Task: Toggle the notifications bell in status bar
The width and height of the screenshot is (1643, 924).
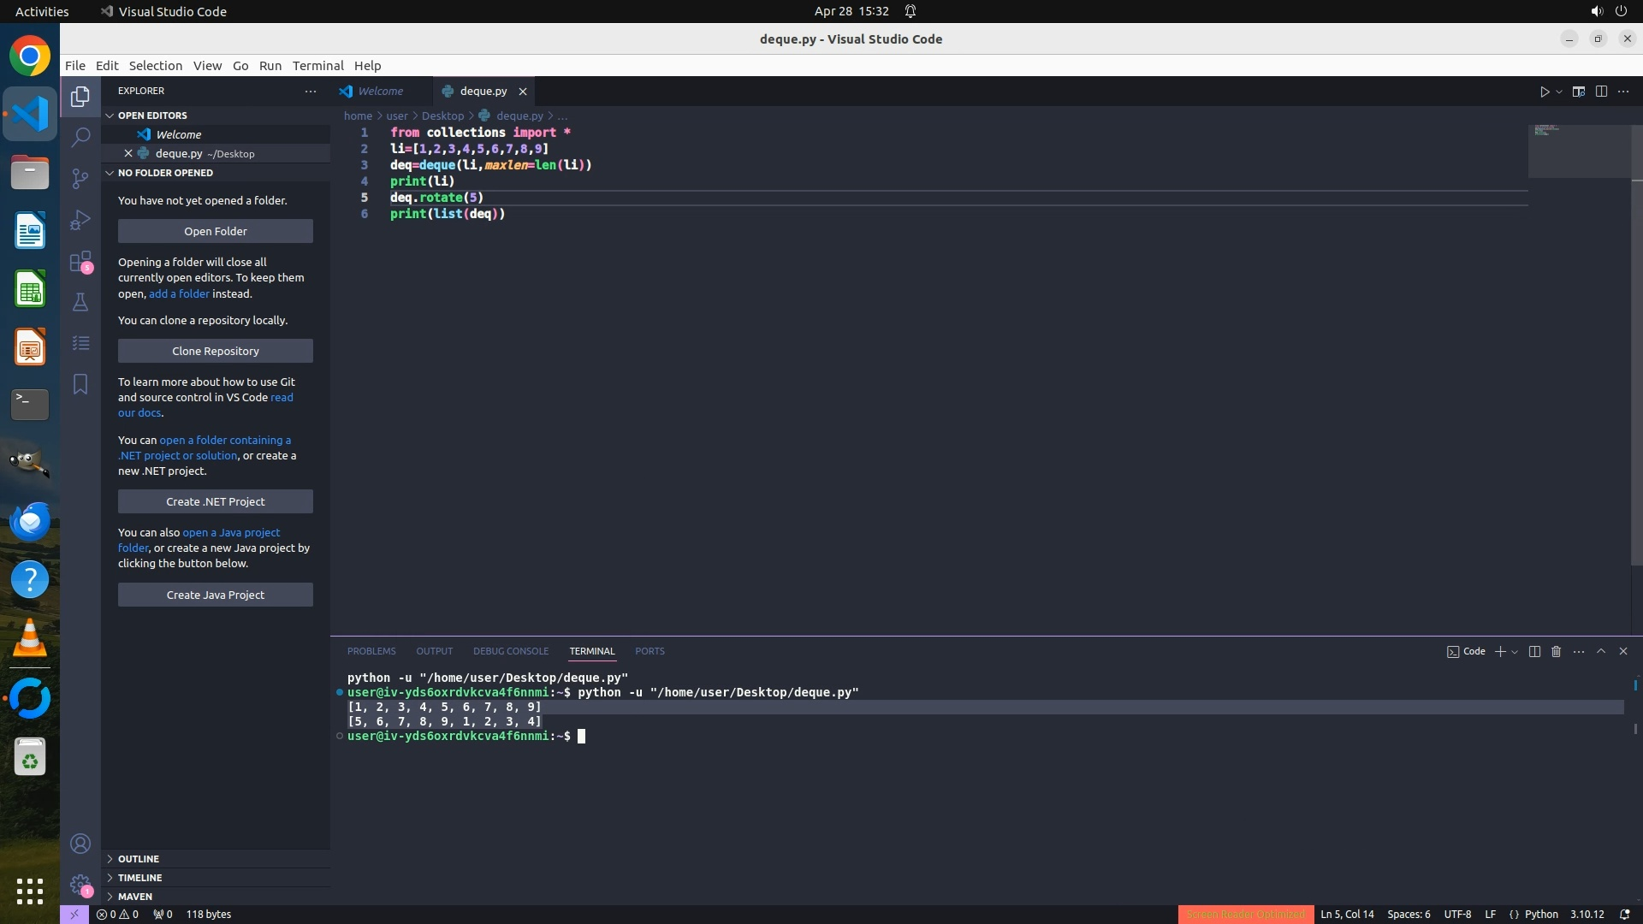Action: click(1625, 915)
